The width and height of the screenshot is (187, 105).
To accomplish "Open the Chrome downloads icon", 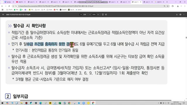I will pyautogui.click(x=178, y=6).
